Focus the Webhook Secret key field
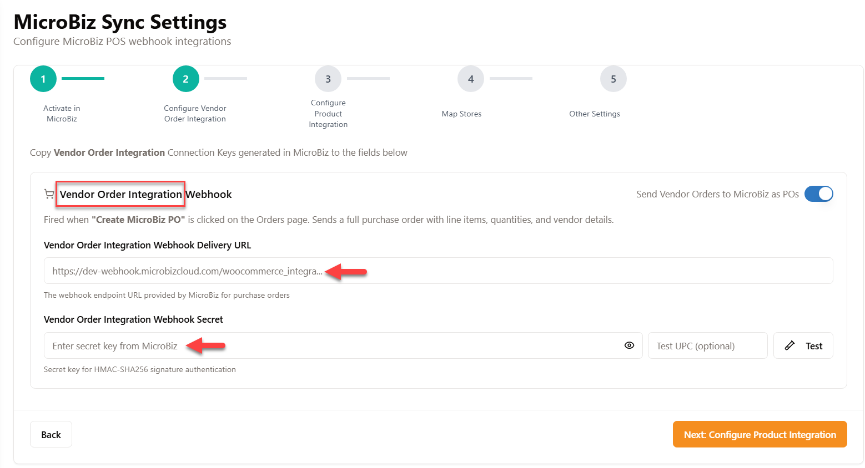Viewport: 865px width, 468px height. 343,345
